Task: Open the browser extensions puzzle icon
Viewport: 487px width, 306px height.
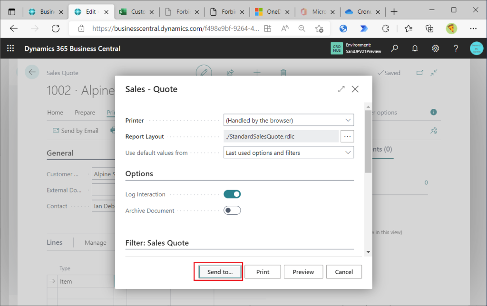Action: pyautogui.click(x=385, y=29)
